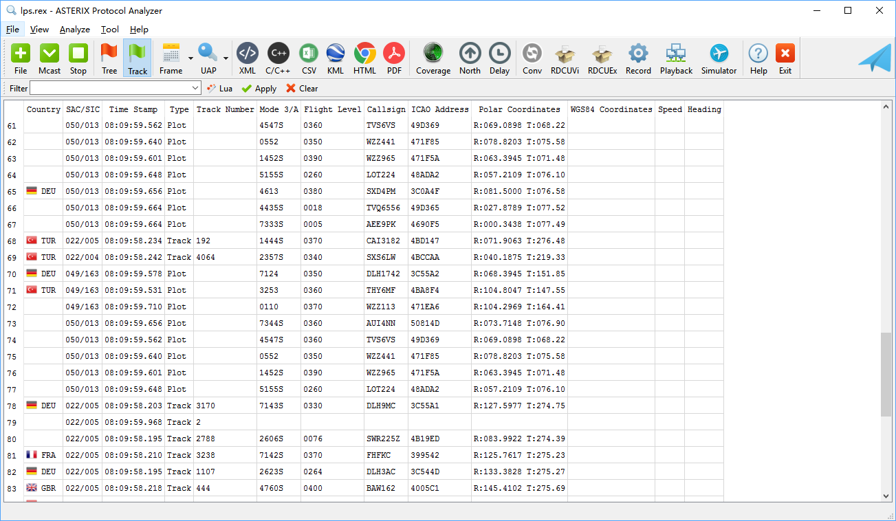Select row number 79
896x521 pixels.
11,422
